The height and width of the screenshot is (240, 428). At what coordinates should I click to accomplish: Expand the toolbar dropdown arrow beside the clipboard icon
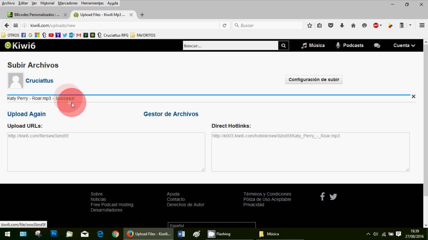[410, 25]
